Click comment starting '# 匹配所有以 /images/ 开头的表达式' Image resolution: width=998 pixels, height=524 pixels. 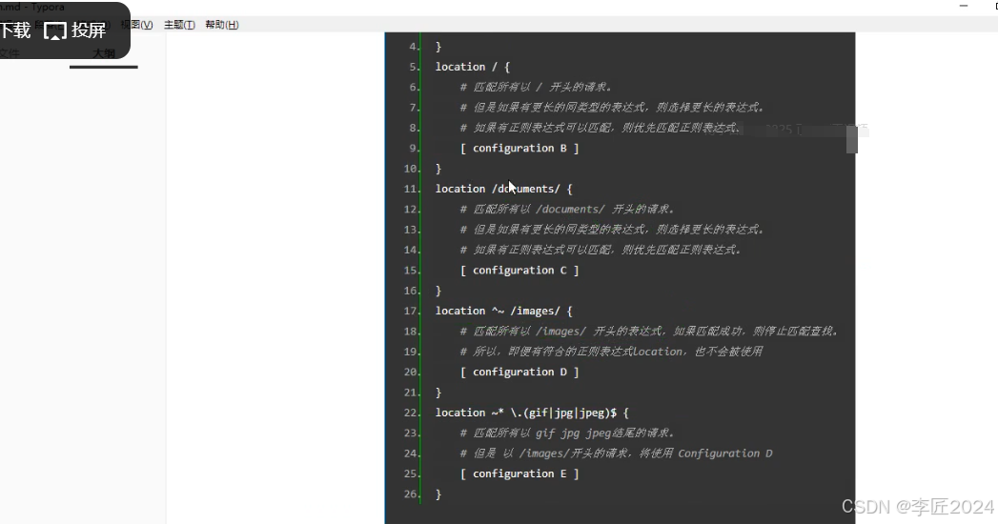click(x=648, y=332)
